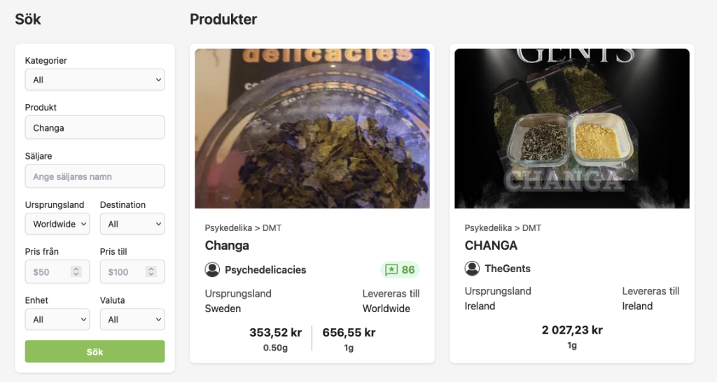Expand the Enhet unit dropdown

coord(57,319)
